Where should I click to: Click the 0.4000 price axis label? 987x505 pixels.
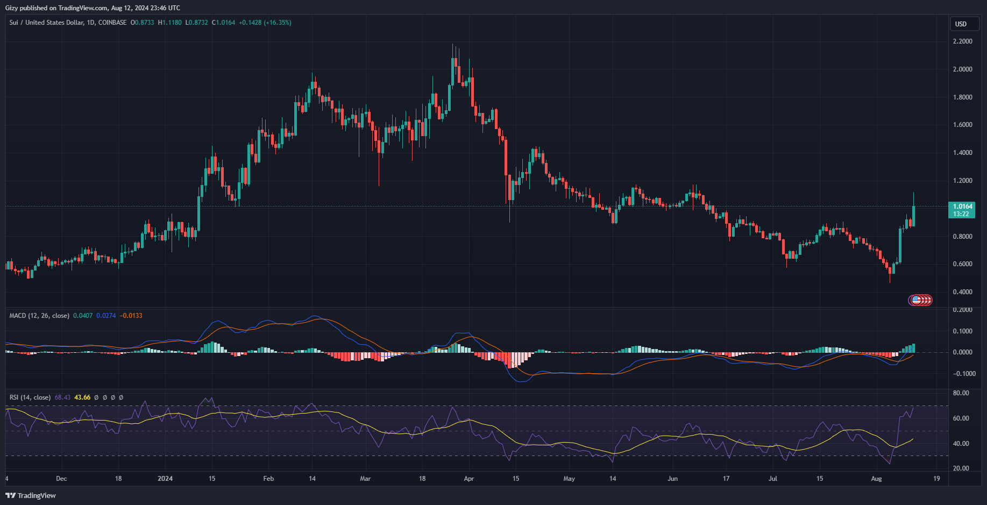tap(963, 292)
